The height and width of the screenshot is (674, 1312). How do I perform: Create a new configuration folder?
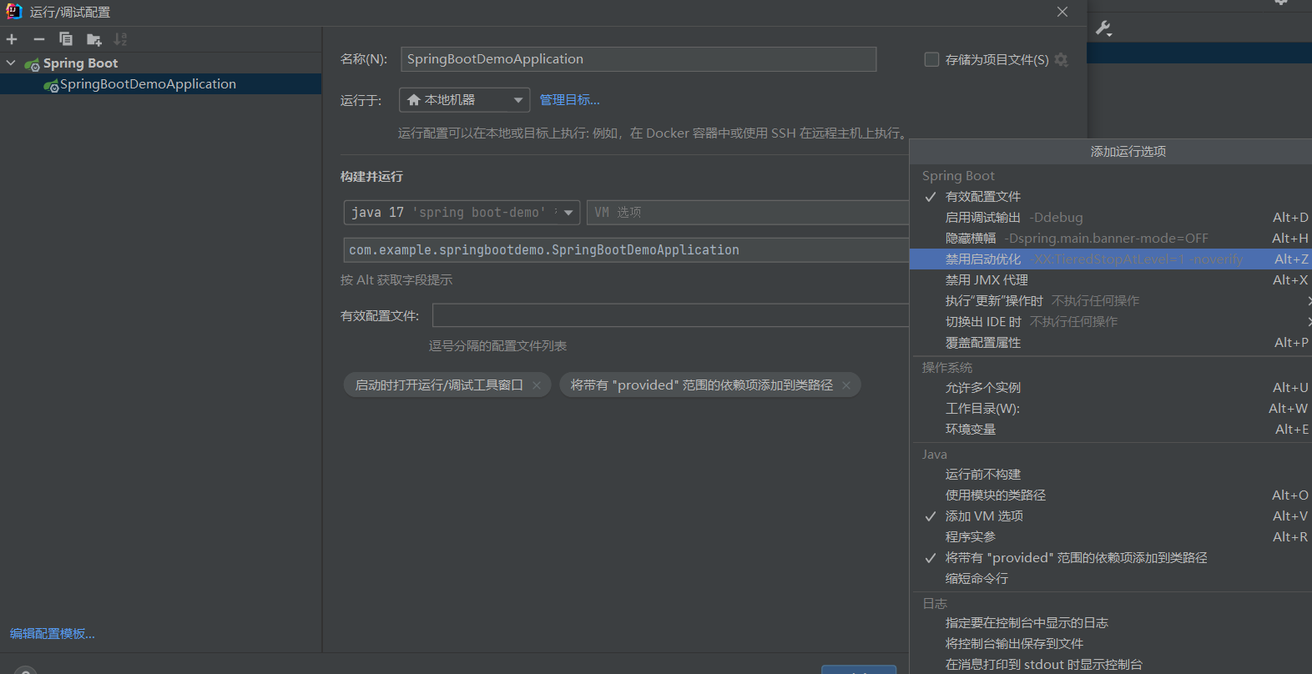94,39
